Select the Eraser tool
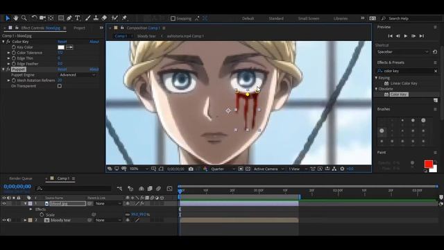Screen dimensions: 444x250 105,18
